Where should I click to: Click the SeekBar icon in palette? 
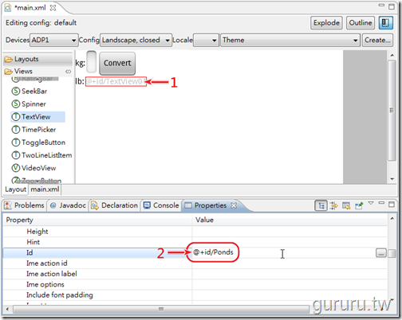click(x=16, y=92)
